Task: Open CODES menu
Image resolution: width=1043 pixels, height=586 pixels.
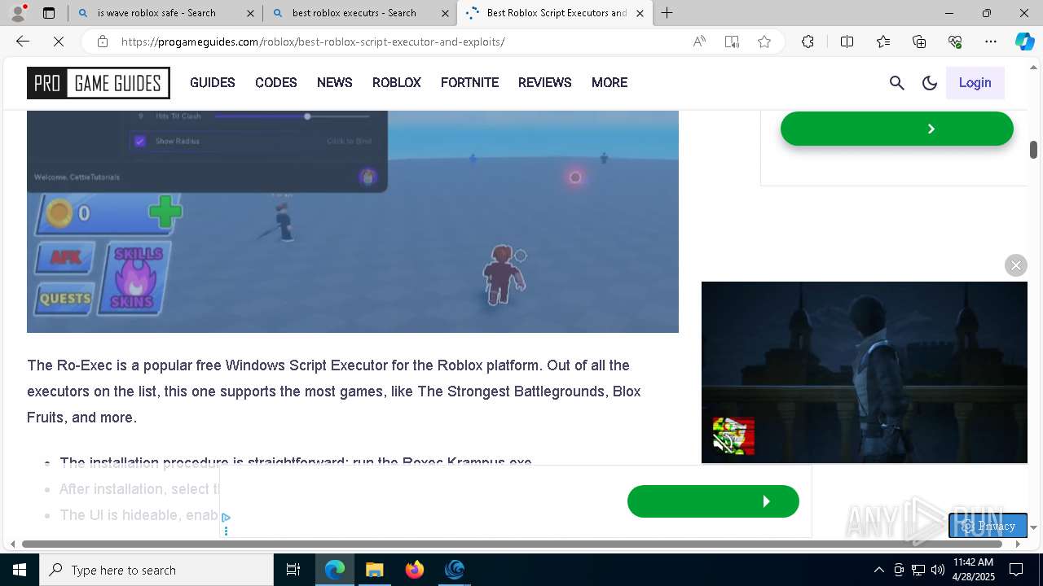Action: pos(276,82)
